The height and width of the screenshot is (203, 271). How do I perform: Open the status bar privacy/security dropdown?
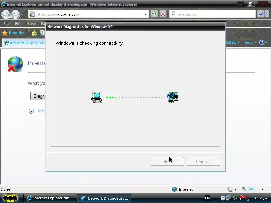click(x=235, y=189)
